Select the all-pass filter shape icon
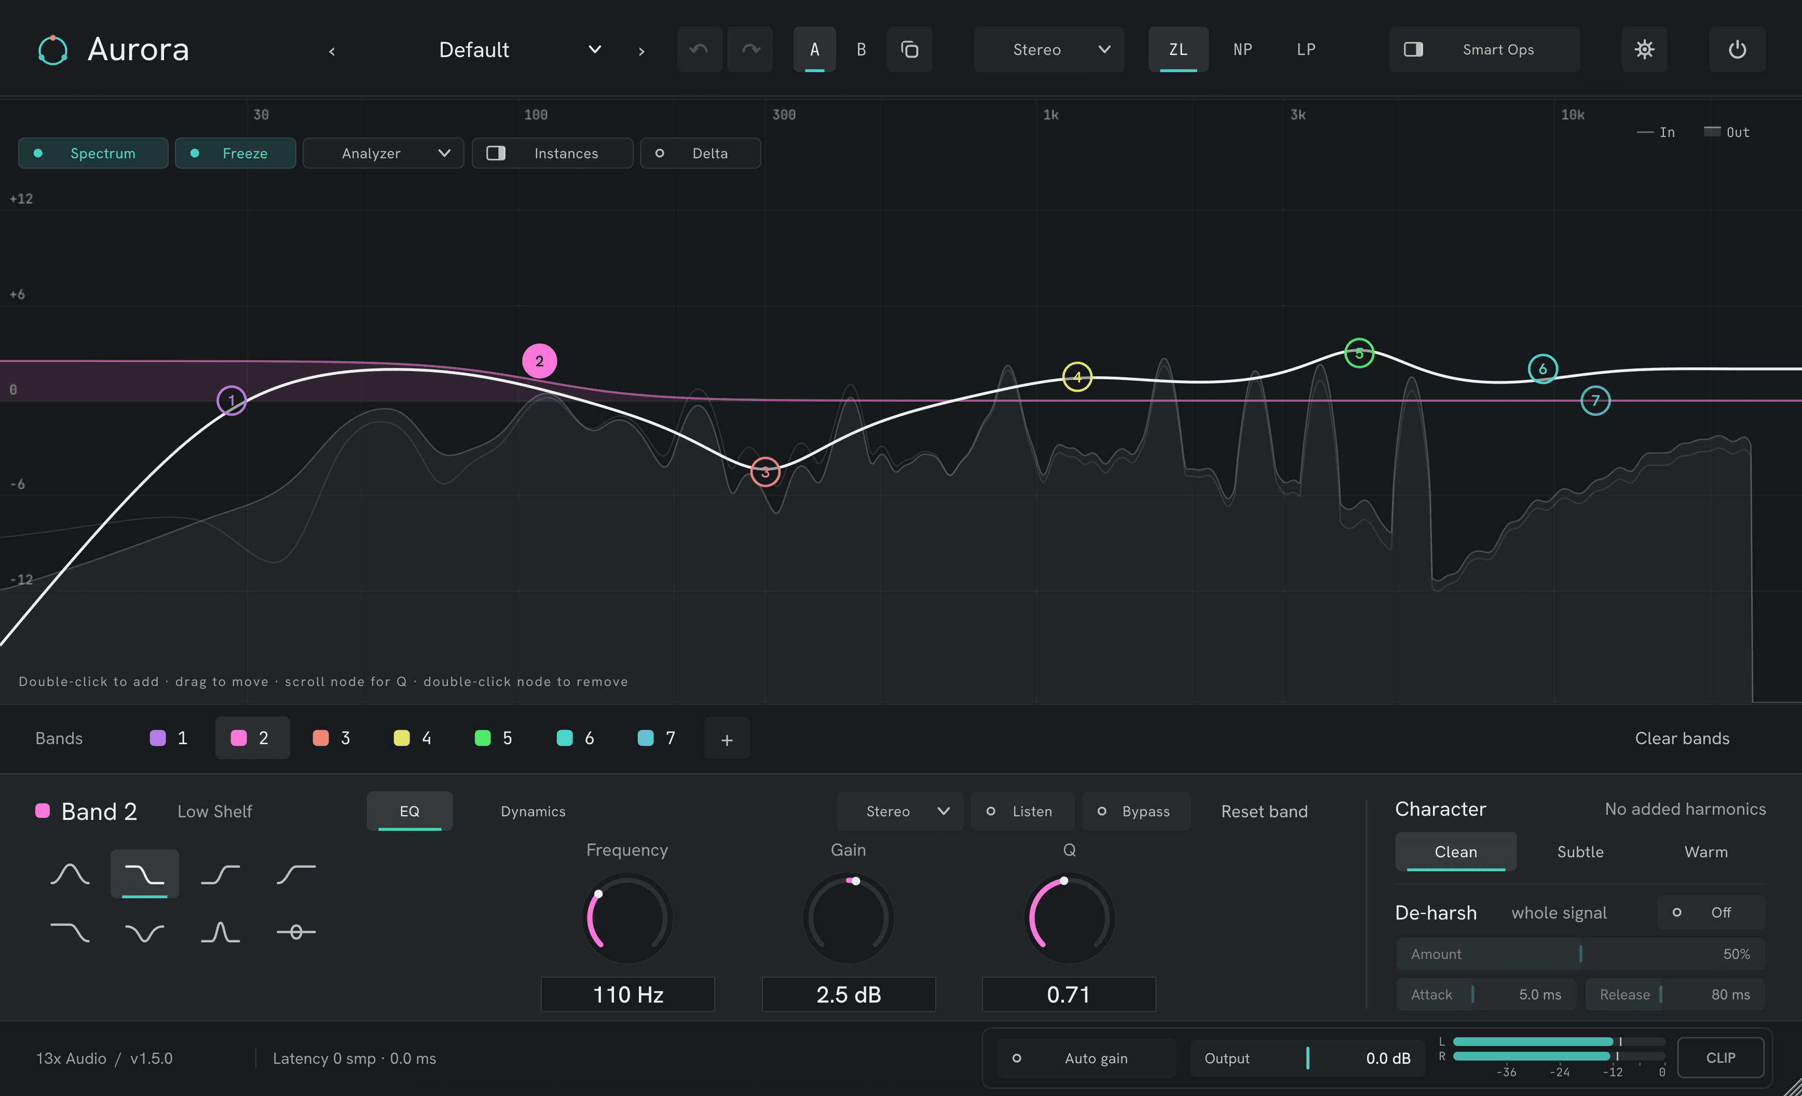Screen dimensions: 1802x1096 [296, 932]
